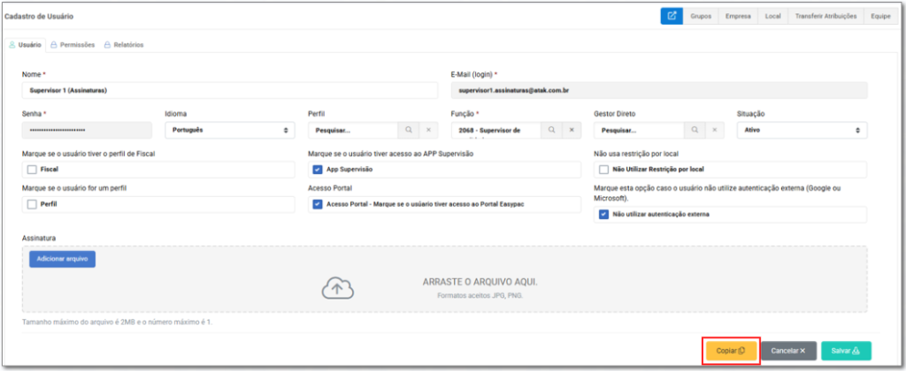Open the Permissões tab
Viewport: 906px width, 371px height.
[x=73, y=44]
